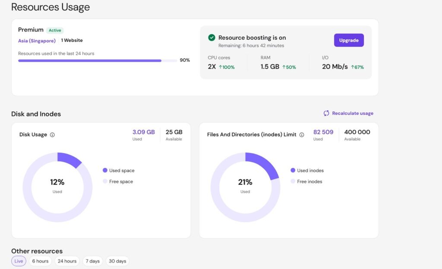Viewport: 442px width, 269px height.
Task: Select the Live time range
Action: [x=19, y=261]
